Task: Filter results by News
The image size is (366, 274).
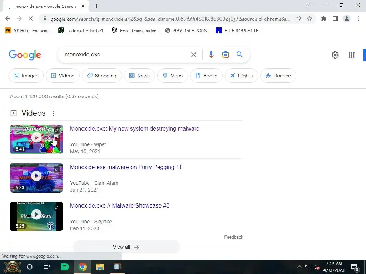Action: (139, 76)
